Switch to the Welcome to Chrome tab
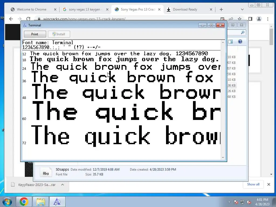This screenshot has height=207, width=276. pyautogui.click(x=32, y=9)
